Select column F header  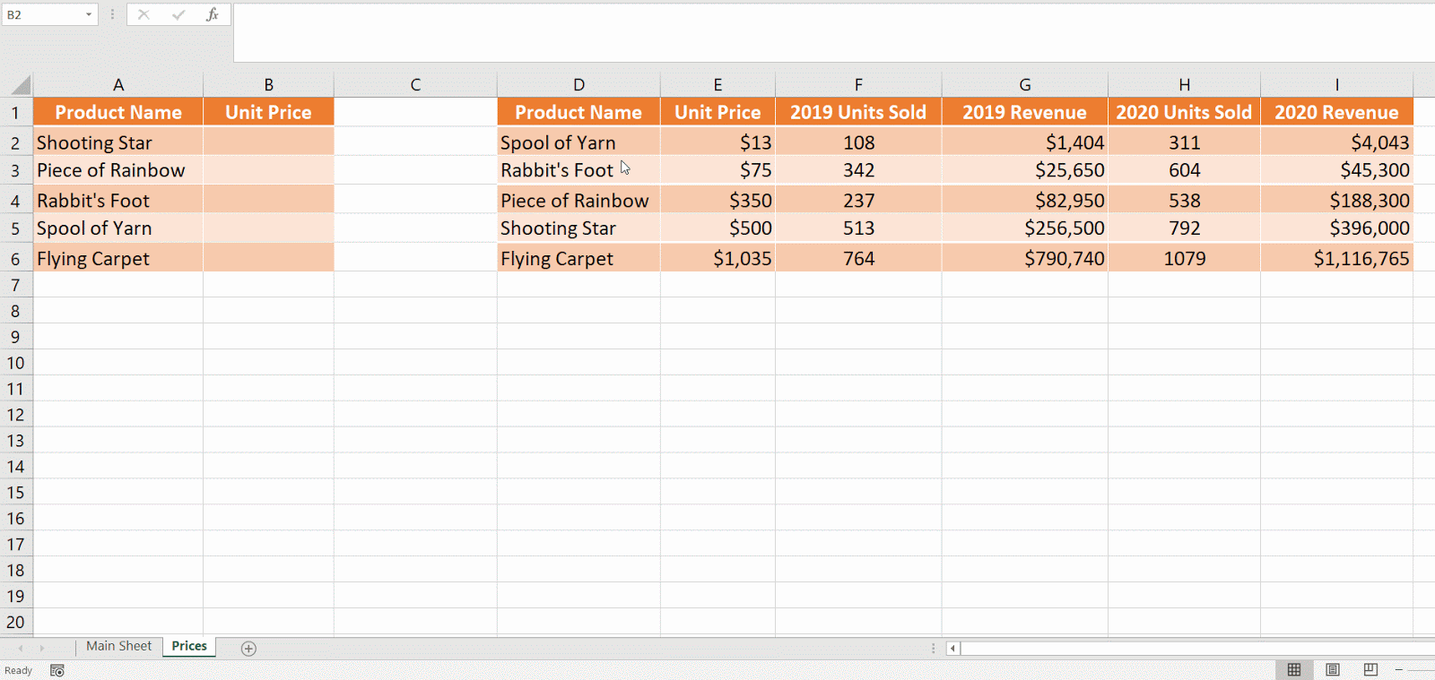[858, 84]
